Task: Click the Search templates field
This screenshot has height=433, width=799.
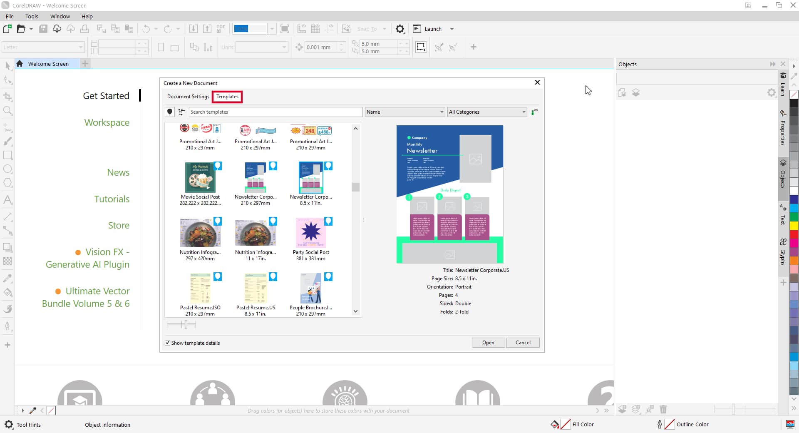Action: pyautogui.click(x=276, y=112)
